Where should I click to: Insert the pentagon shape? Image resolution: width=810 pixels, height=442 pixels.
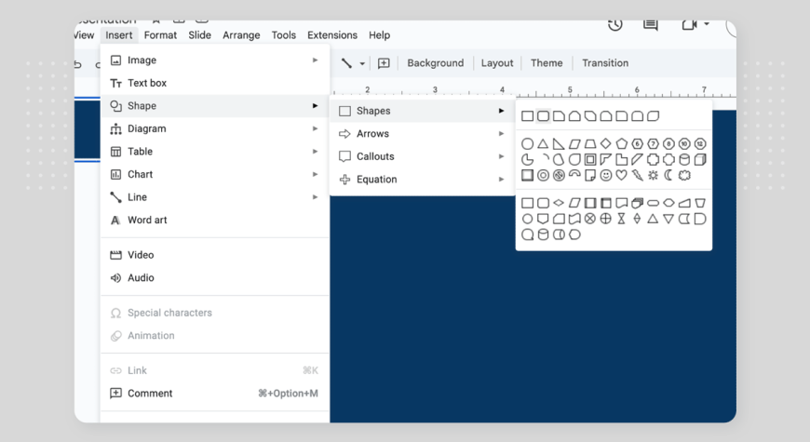[621, 143]
